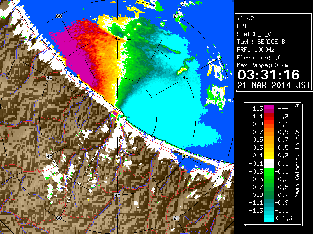Select the "ilts2" radar name label
Screen dimensions: 313x234
(246, 19)
